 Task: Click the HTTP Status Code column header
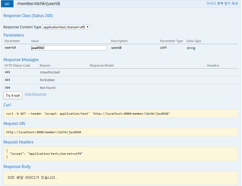[x=18, y=65]
